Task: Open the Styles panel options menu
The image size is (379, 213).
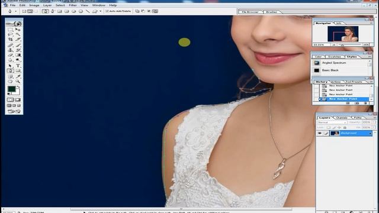Action: (370, 57)
